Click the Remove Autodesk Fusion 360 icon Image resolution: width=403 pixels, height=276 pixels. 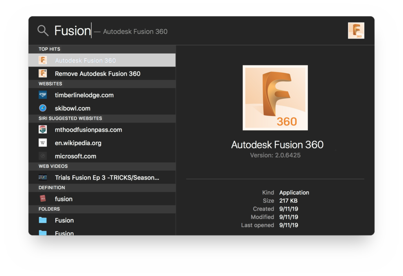pyautogui.click(x=43, y=74)
